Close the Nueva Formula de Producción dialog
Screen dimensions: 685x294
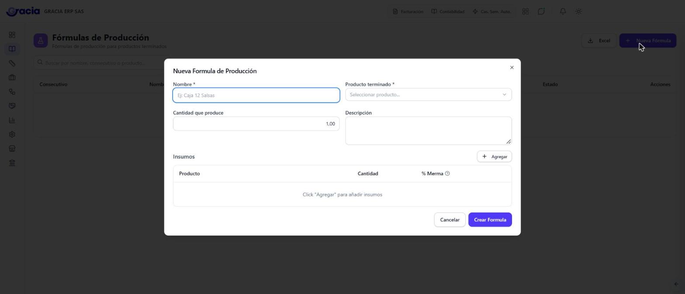(x=512, y=68)
